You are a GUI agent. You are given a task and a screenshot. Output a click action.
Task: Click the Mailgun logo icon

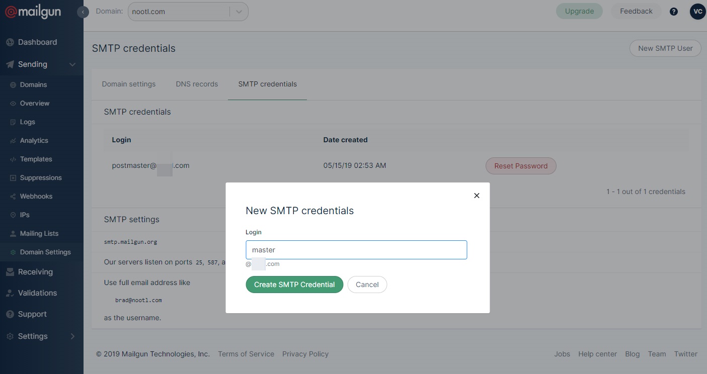tap(11, 12)
